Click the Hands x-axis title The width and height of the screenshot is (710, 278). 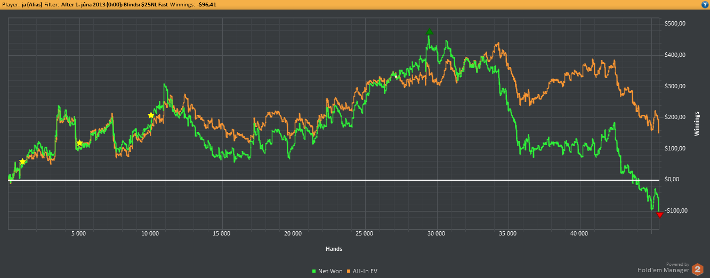(x=334, y=249)
